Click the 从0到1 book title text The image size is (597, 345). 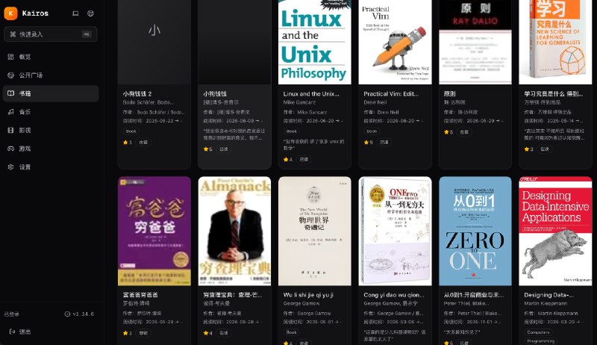click(473, 295)
